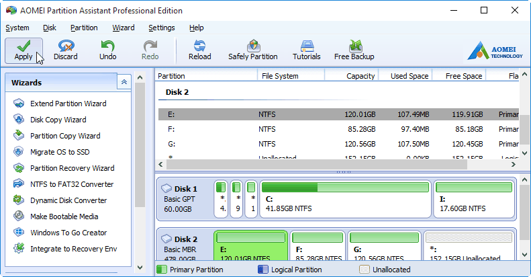Click disk map scrollbar up arrow

point(524,180)
